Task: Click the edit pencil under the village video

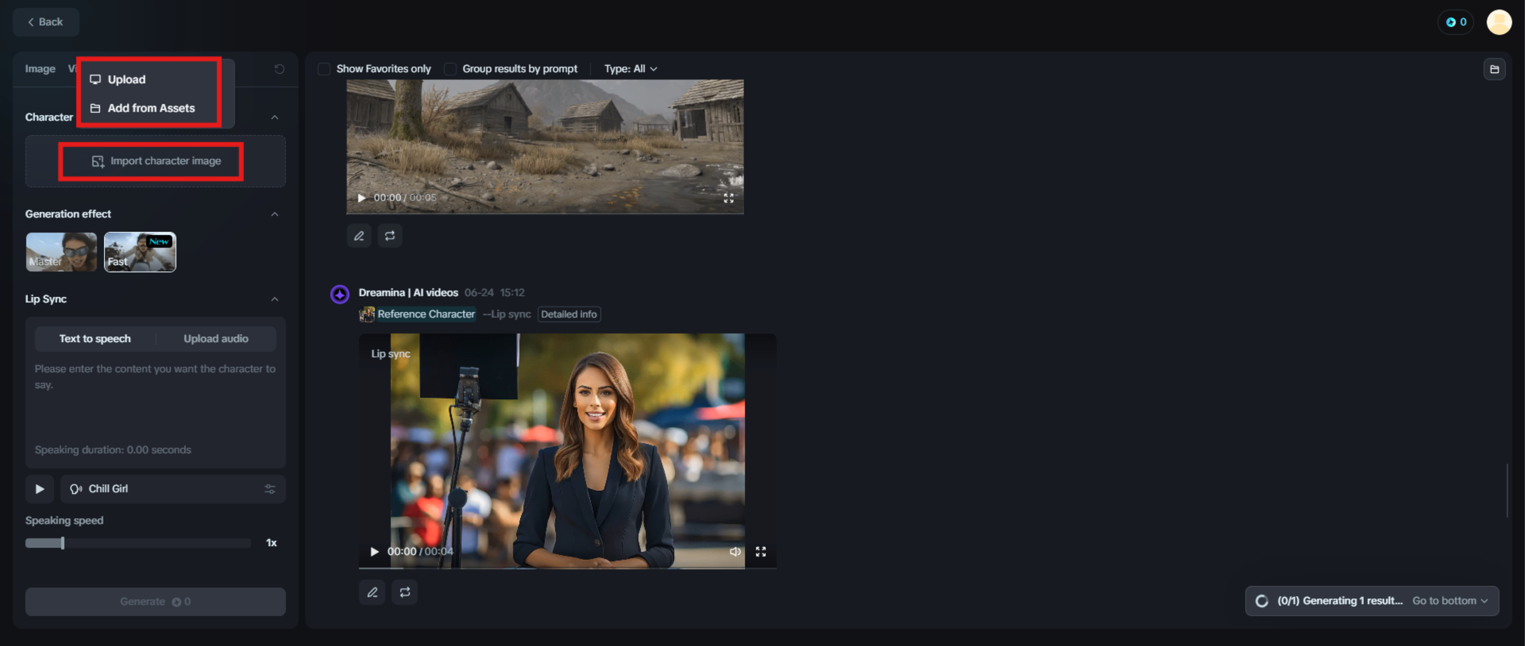Action: coord(359,236)
